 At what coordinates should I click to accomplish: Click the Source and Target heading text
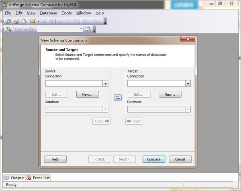61,50
